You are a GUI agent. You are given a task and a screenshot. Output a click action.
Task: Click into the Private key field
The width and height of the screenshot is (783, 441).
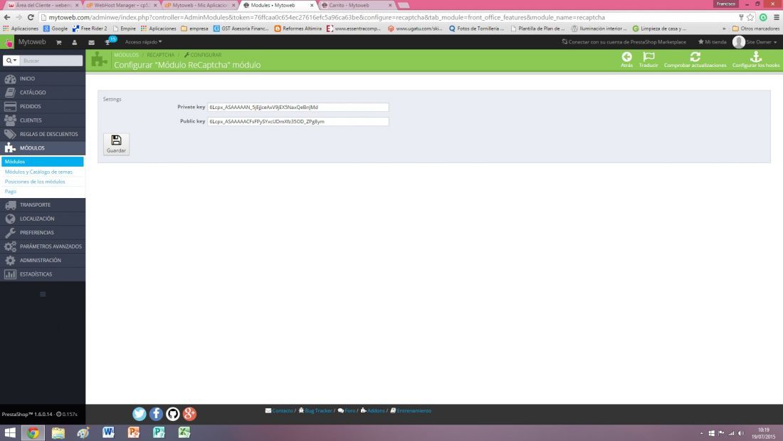tap(298, 107)
